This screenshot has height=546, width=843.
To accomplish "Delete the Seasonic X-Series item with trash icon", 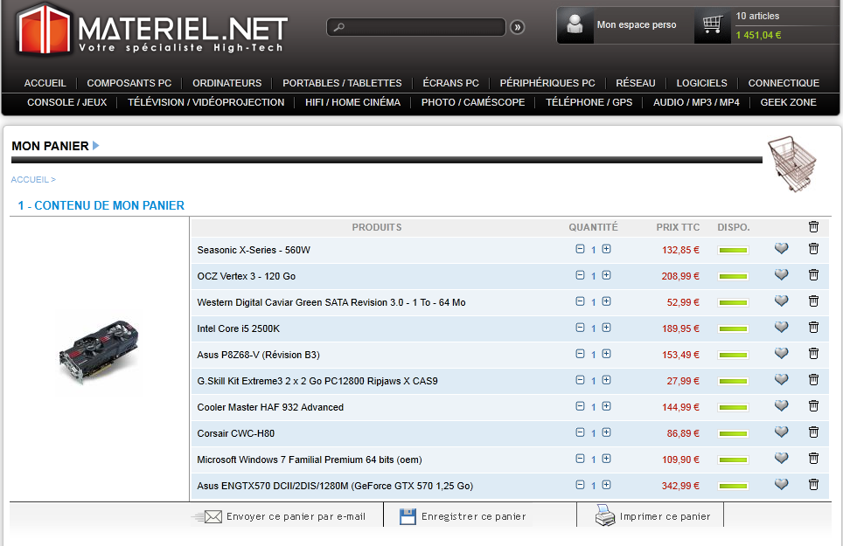I will (x=813, y=249).
